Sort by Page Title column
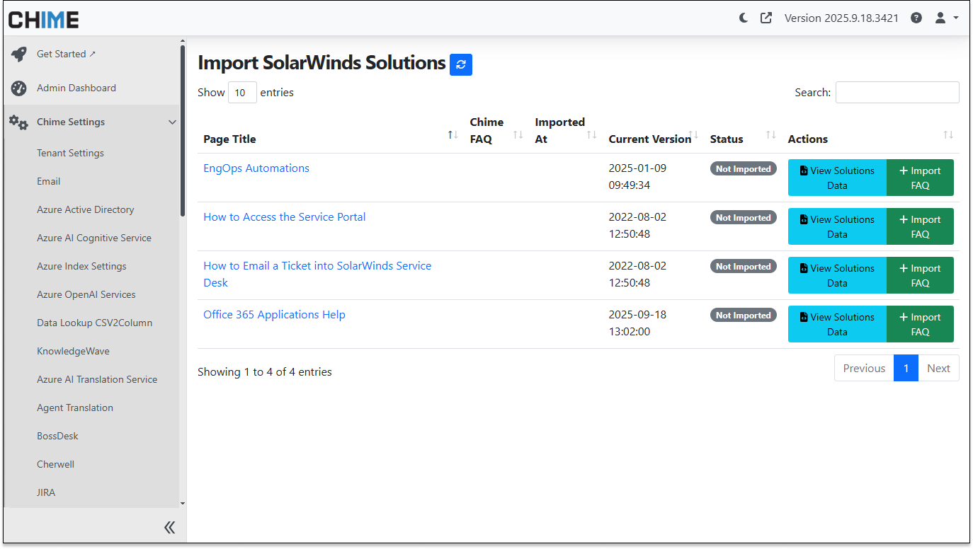This screenshot has height=549, width=973. pyautogui.click(x=329, y=131)
